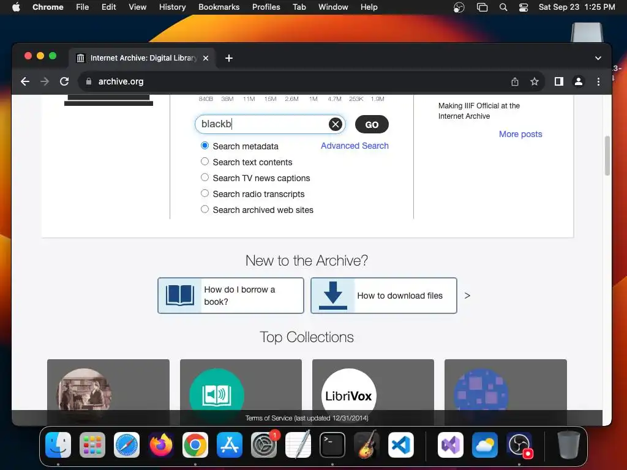627x470 pixels.
Task: Open a new tab with the plus icon
Action: click(x=229, y=58)
